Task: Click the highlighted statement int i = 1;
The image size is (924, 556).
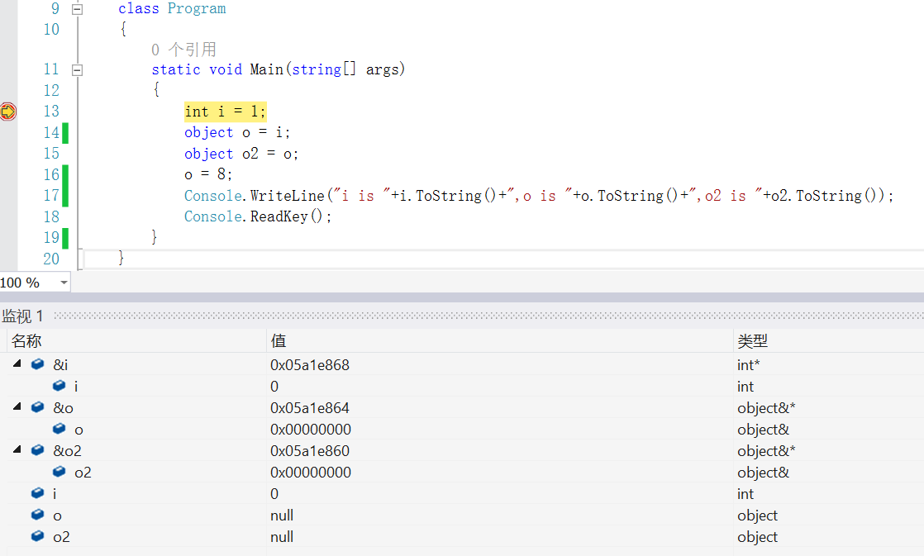Action: click(225, 112)
